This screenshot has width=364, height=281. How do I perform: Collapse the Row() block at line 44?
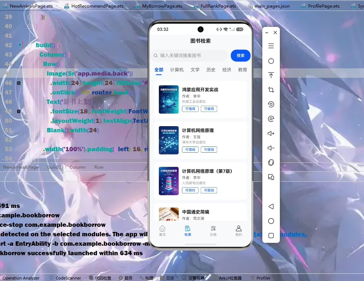pyautogui.click(x=30, y=64)
